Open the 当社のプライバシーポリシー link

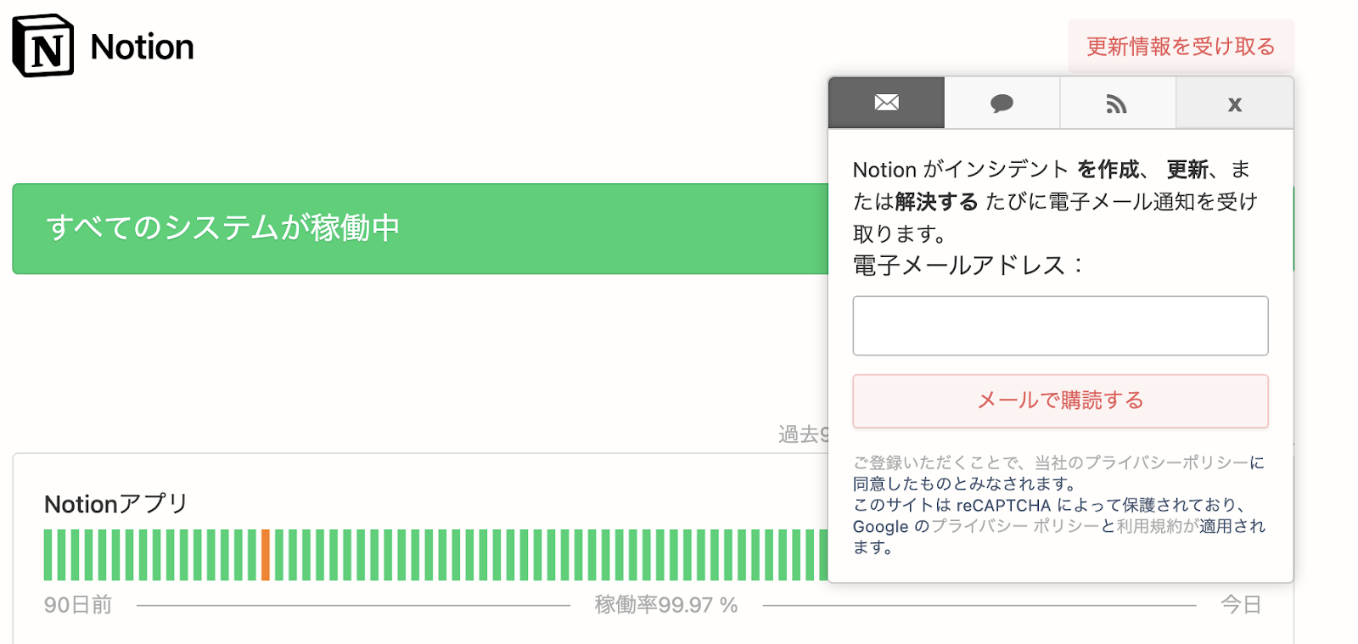(x=1141, y=462)
